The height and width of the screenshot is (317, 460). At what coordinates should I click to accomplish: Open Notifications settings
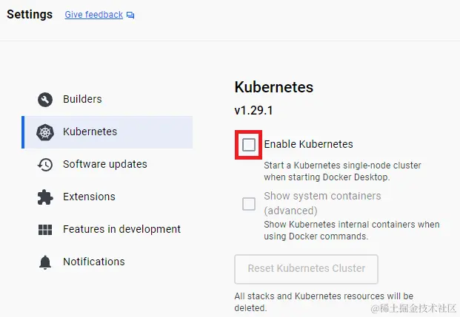pos(93,262)
